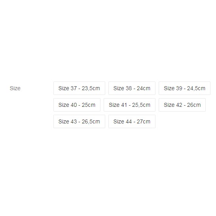Screen dimensions: 216x216
Task: Select EU size 41 variant
Action: point(129,105)
